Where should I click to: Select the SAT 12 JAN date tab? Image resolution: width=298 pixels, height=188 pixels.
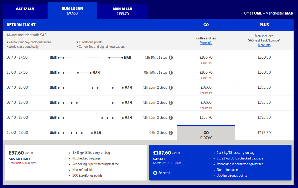[25, 11]
